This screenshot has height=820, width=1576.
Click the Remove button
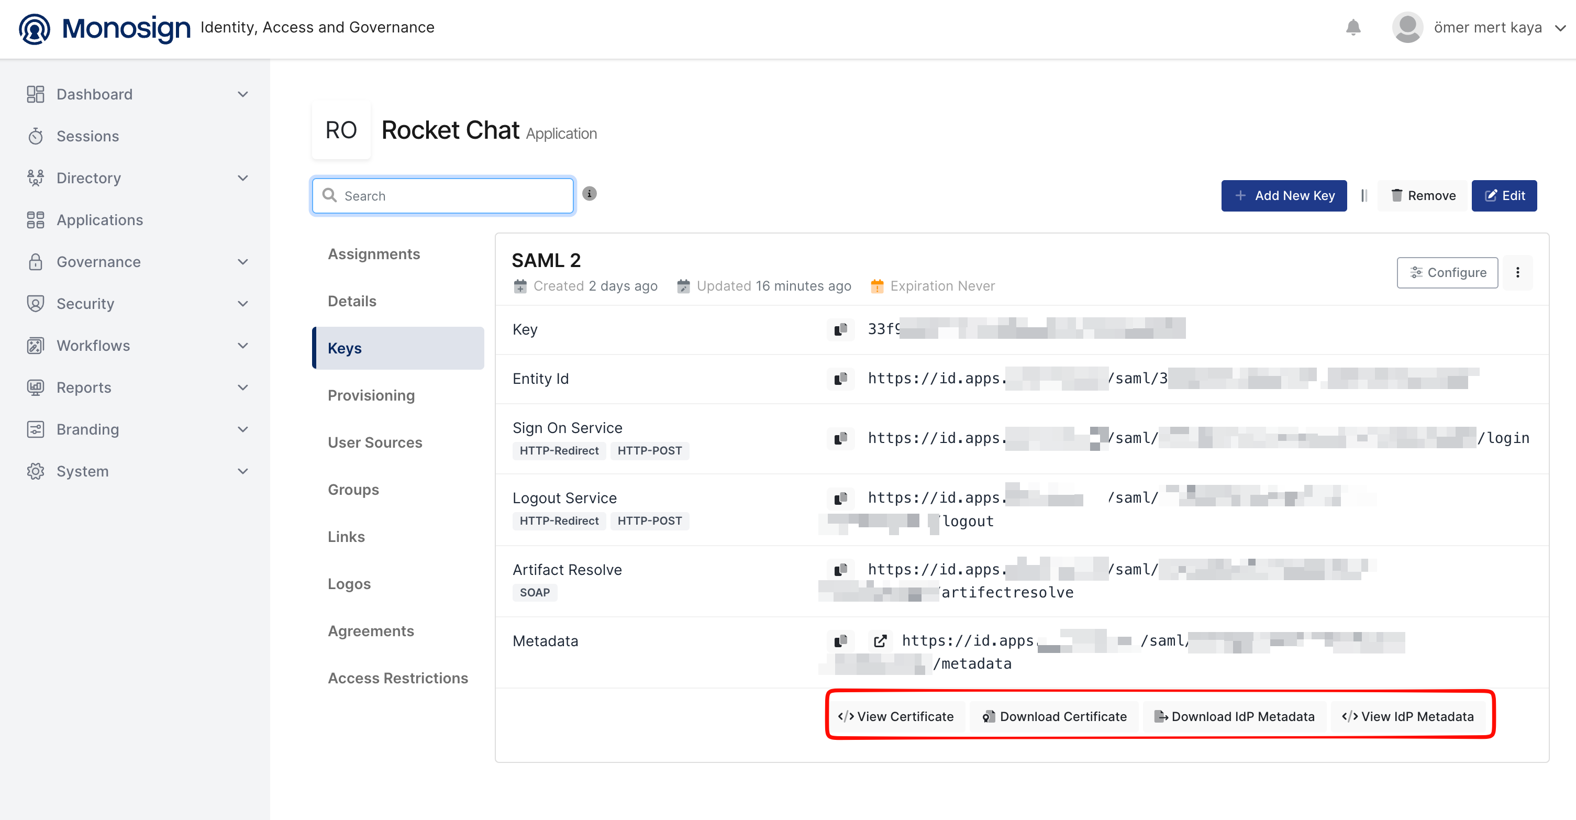1423,196
